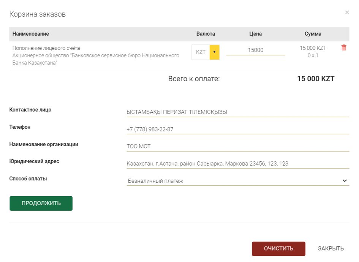Click the Наименование column header

(31, 34)
